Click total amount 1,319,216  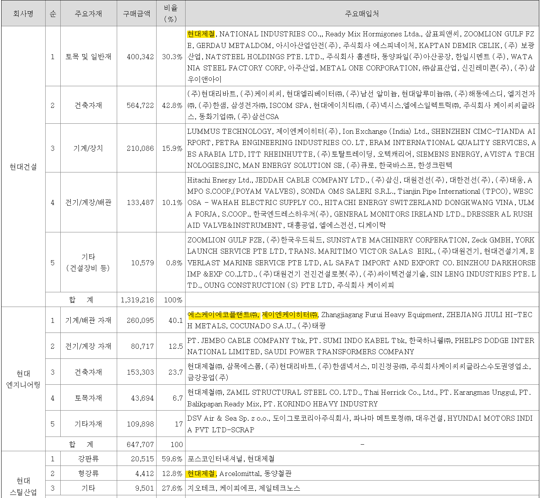coord(137,300)
